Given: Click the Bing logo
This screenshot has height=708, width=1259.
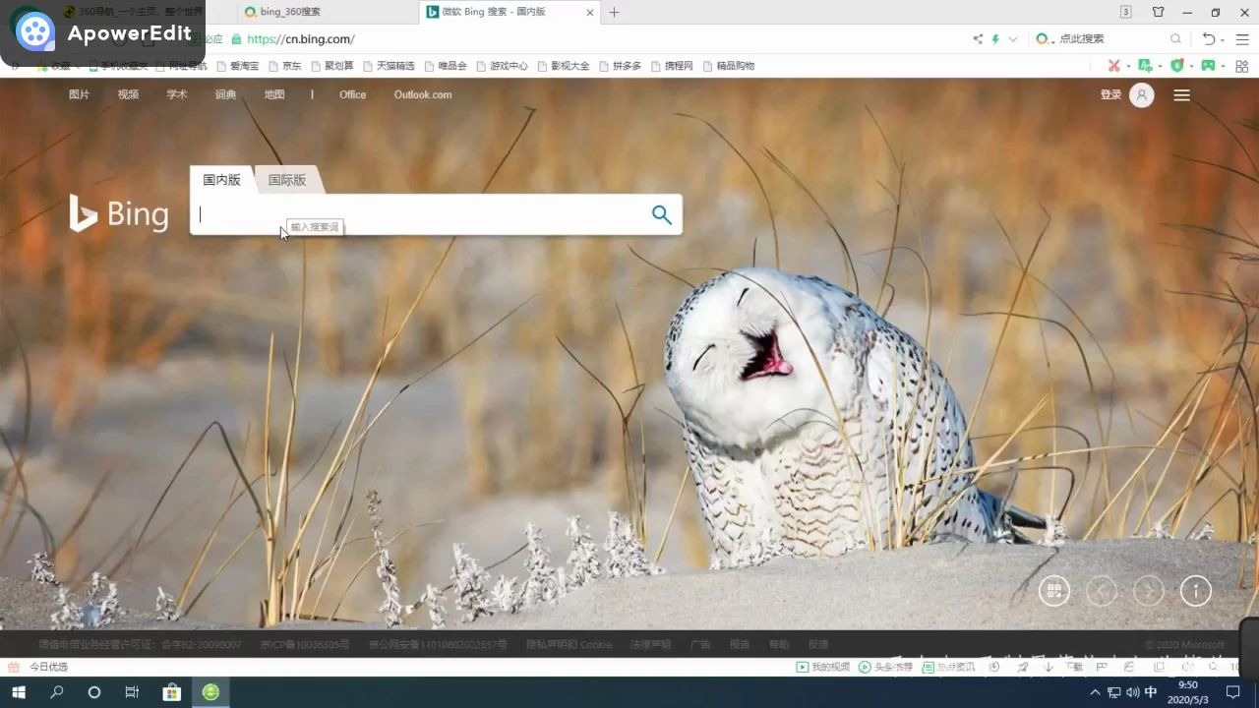Looking at the screenshot, I should pyautogui.click(x=119, y=213).
